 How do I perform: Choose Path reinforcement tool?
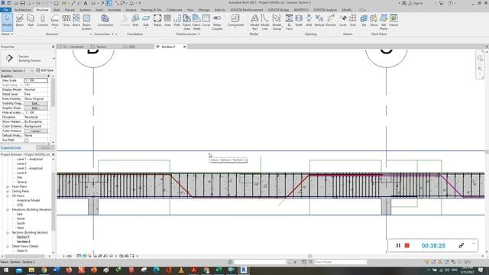(x=177, y=21)
